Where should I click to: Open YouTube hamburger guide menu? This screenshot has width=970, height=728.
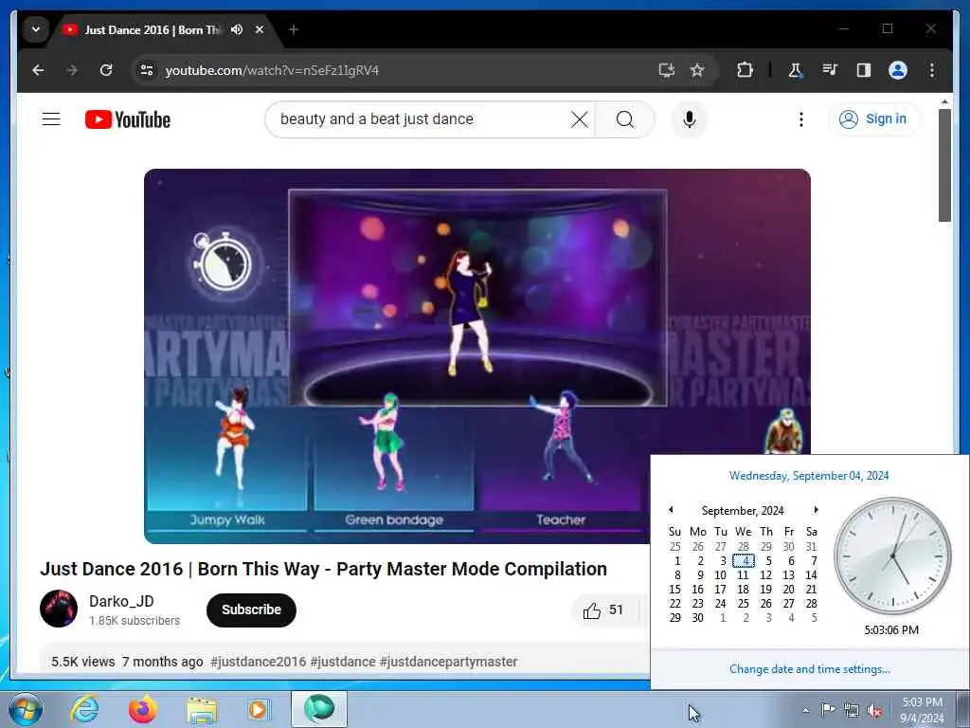tap(51, 118)
